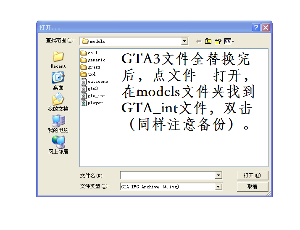Select the coll folder
Screen dimensions: 300x230
click(x=92, y=53)
